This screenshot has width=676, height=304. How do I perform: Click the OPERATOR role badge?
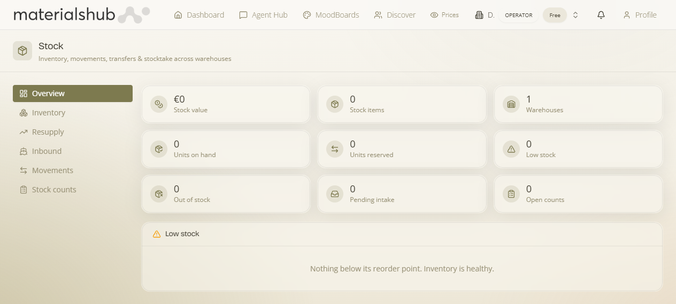tap(519, 15)
